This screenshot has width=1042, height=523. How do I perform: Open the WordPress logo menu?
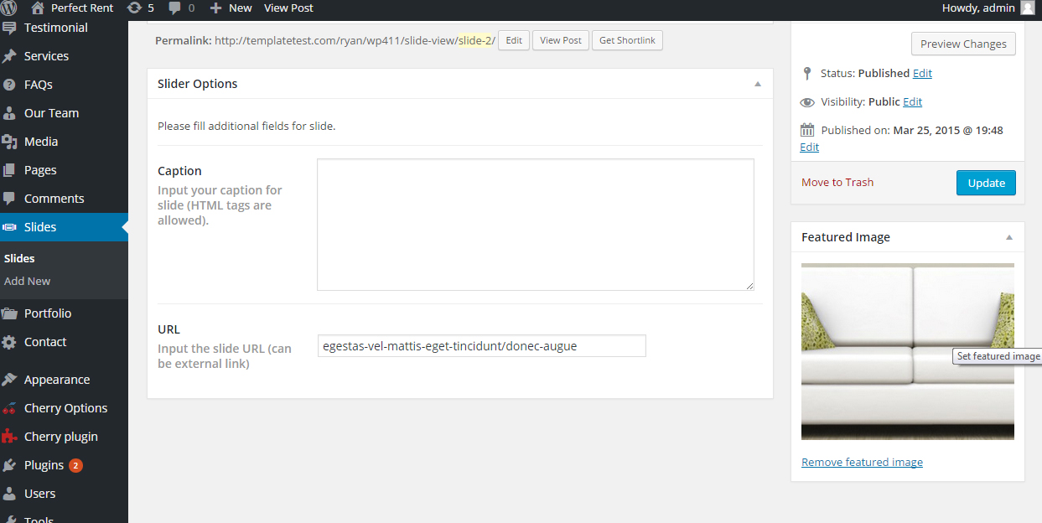click(x=12, y=8)
